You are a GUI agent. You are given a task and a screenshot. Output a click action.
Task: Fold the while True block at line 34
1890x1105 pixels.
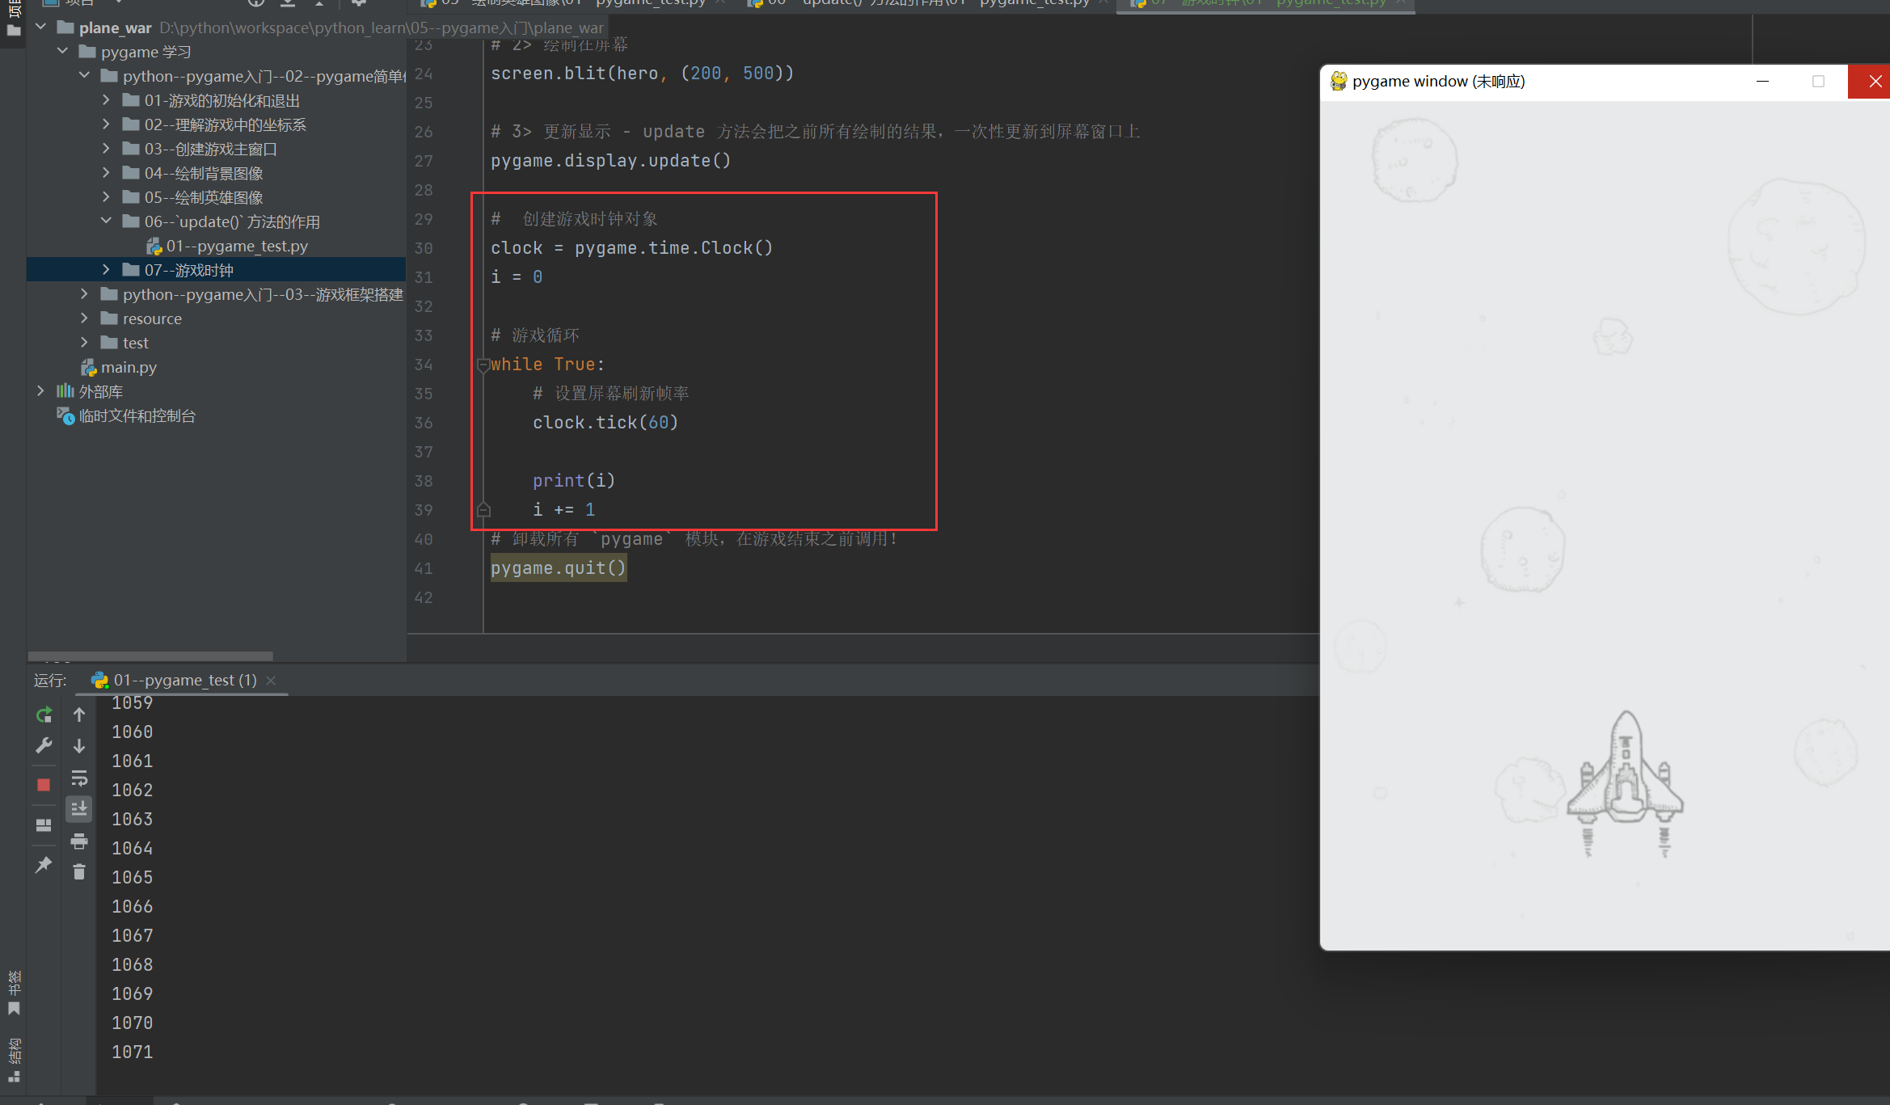(483, 365)
